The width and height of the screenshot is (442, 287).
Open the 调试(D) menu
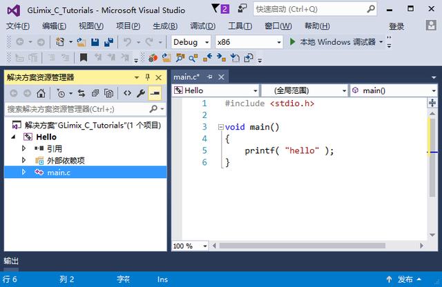click(202, 26)
